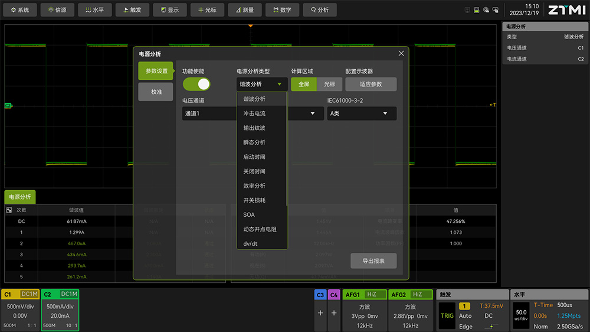Select 光标 as the calculation region

(x=329, y=84)
